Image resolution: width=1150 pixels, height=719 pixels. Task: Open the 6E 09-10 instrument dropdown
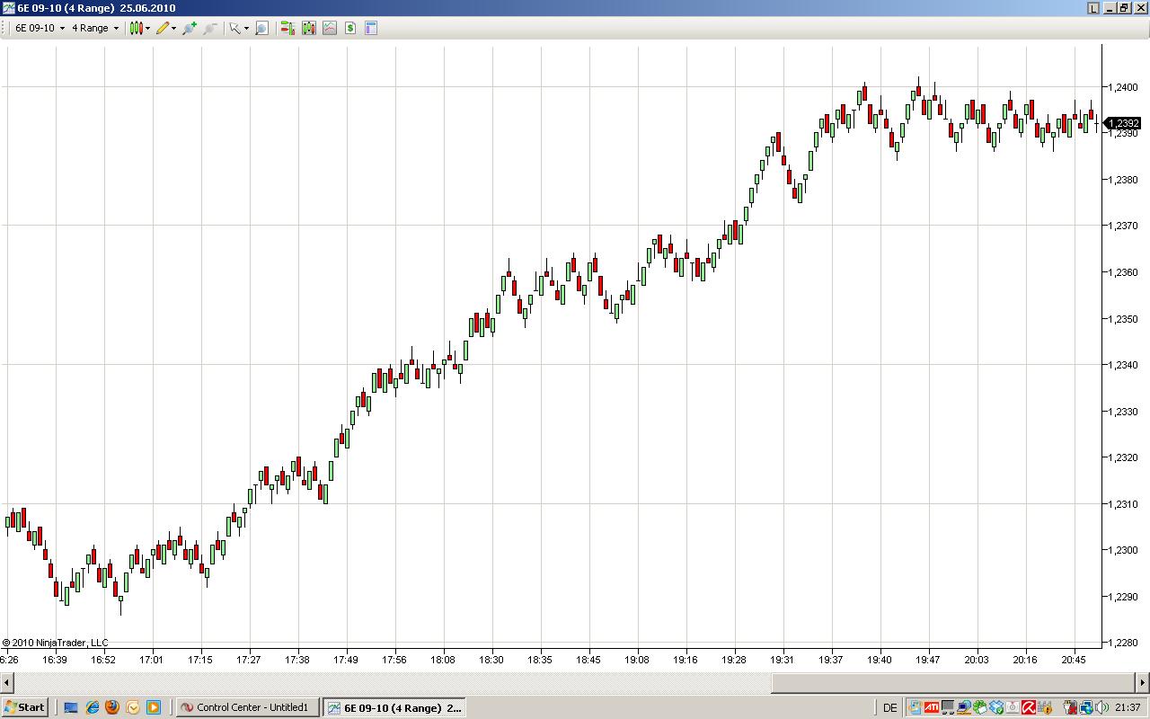[40, 28]
